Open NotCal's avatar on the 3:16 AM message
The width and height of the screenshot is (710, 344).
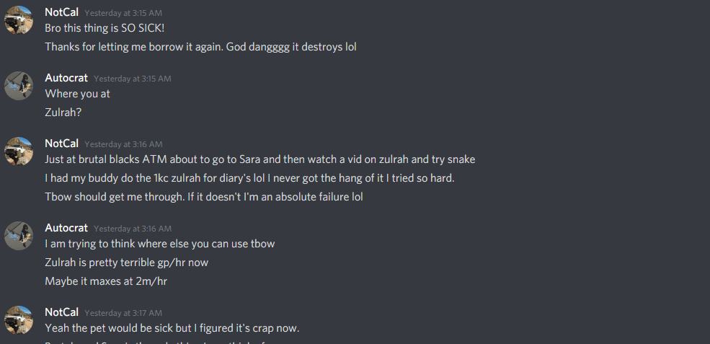(x=19, y=151)
